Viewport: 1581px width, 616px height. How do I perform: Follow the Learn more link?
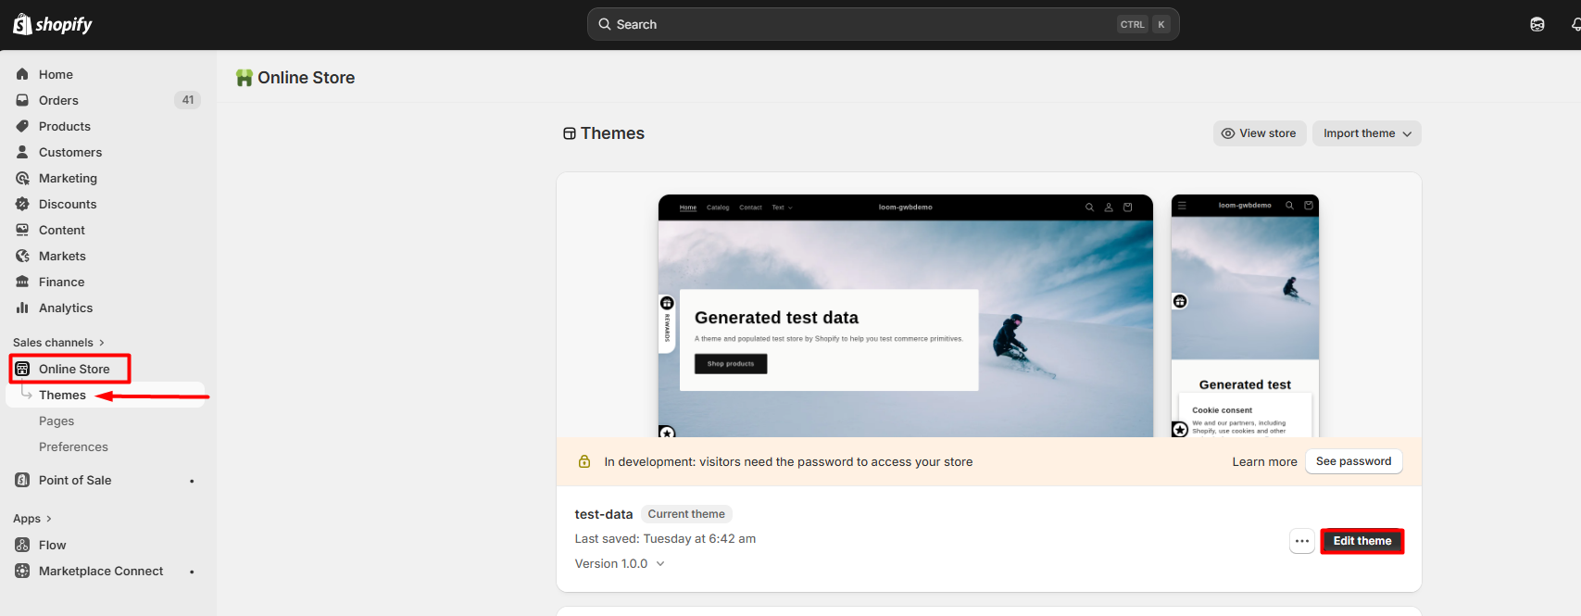click(x=1264, y=461)
